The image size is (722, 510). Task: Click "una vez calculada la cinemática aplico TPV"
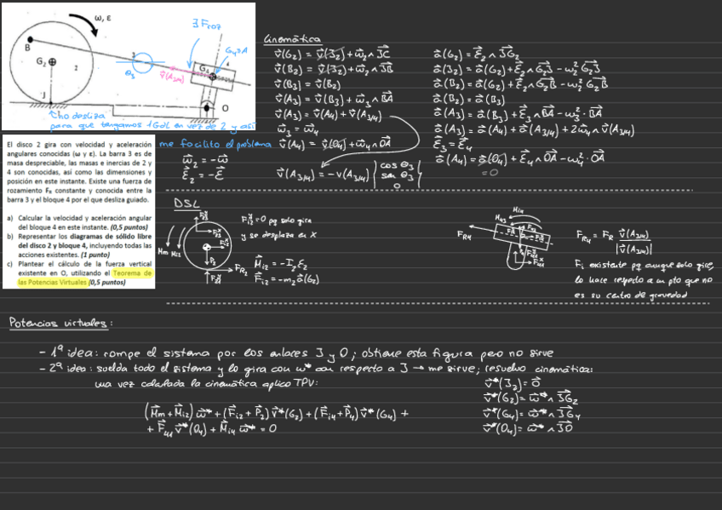(206, 383)
